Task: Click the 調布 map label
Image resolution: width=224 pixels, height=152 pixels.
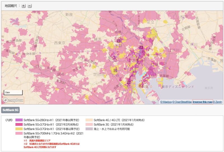Action: [61, 74]
